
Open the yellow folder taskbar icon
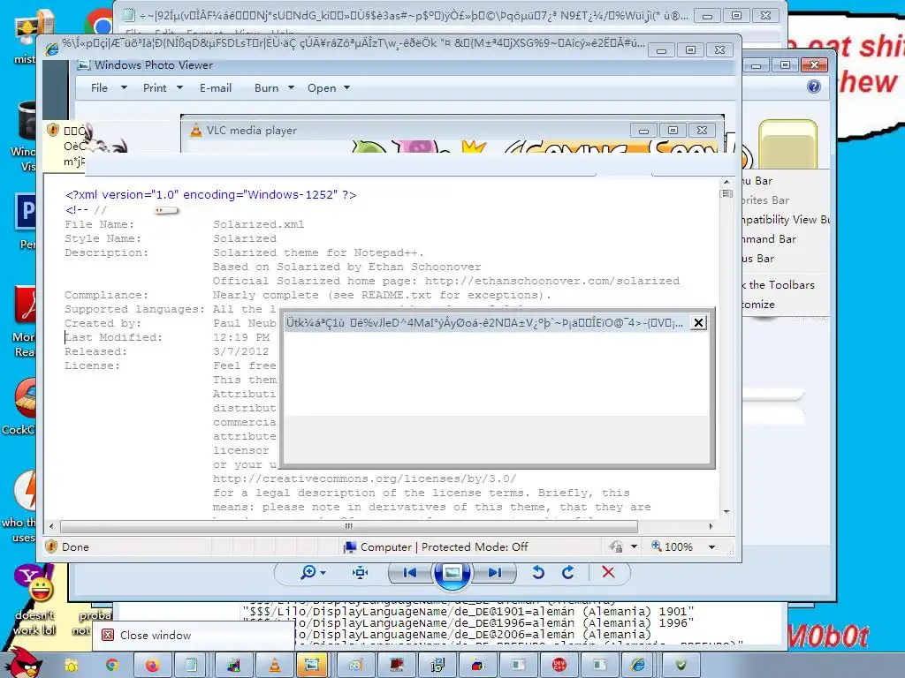click(72, 666)
